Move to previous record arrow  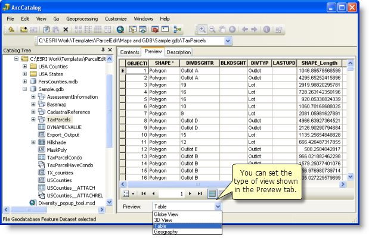(153, 193)
